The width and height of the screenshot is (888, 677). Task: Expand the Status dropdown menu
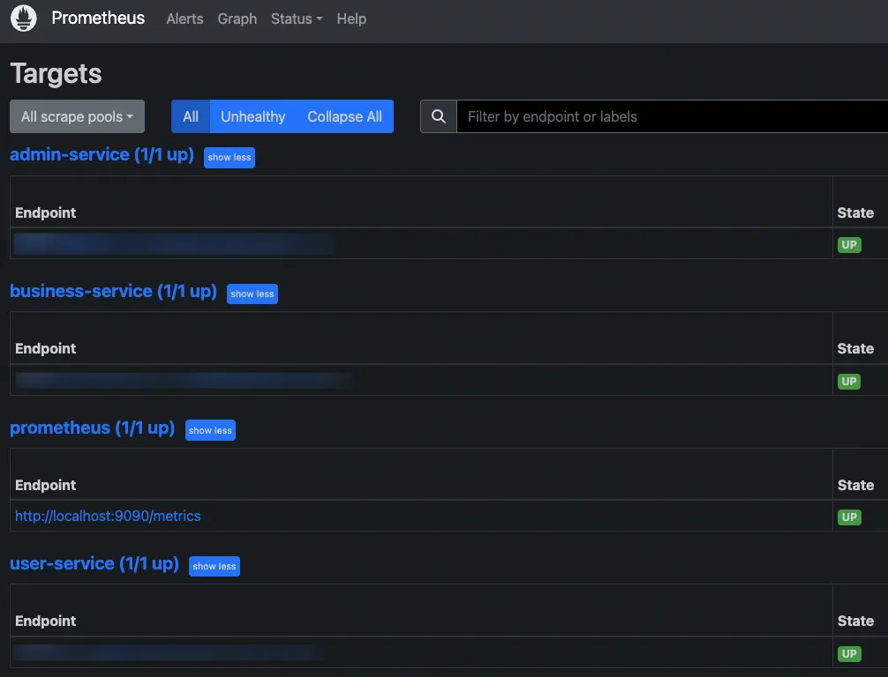[297, 19]
